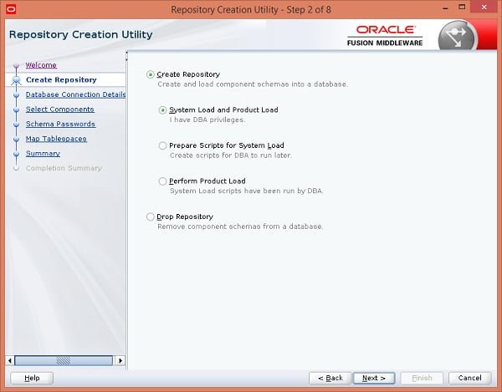Maximize the Repository Creation Utility window

click(x=462, y=7)
